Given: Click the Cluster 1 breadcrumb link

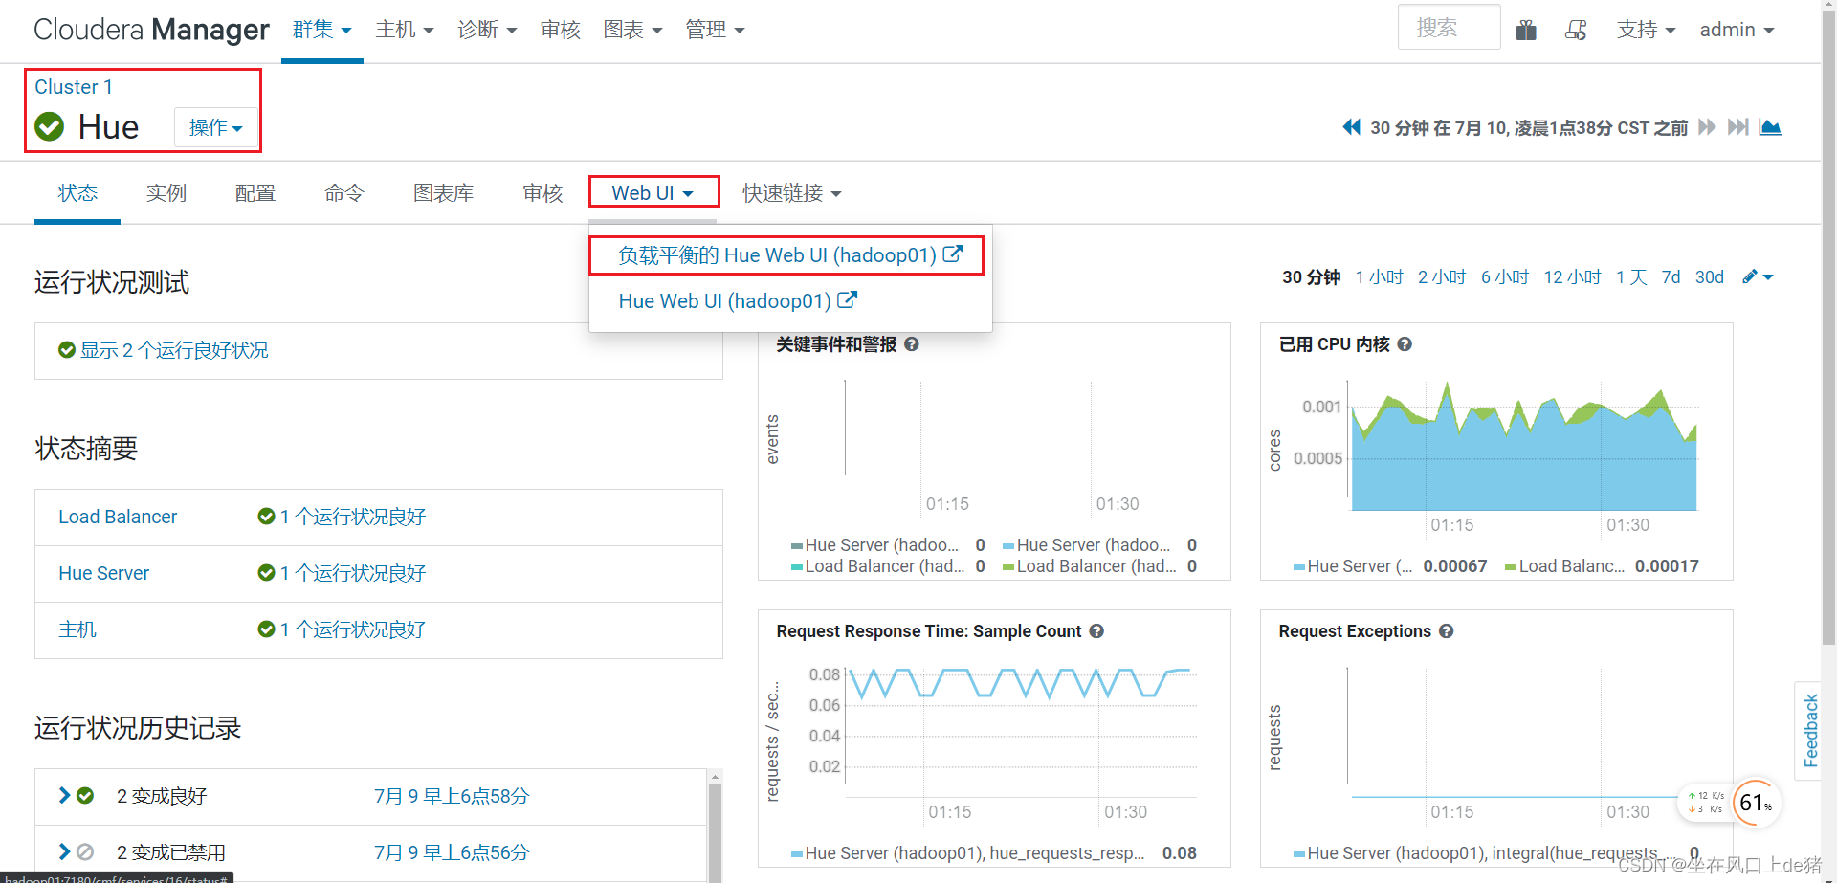Looking at the screenshot, I should 74,87.
